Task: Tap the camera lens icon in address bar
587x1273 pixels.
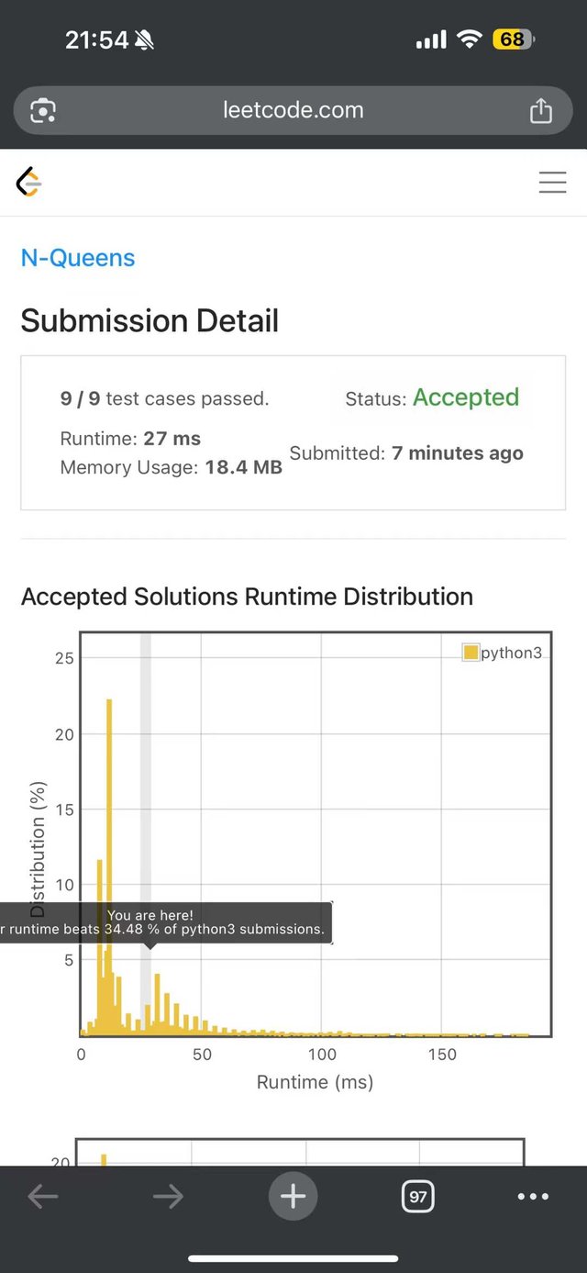Action: coord(43,111)
